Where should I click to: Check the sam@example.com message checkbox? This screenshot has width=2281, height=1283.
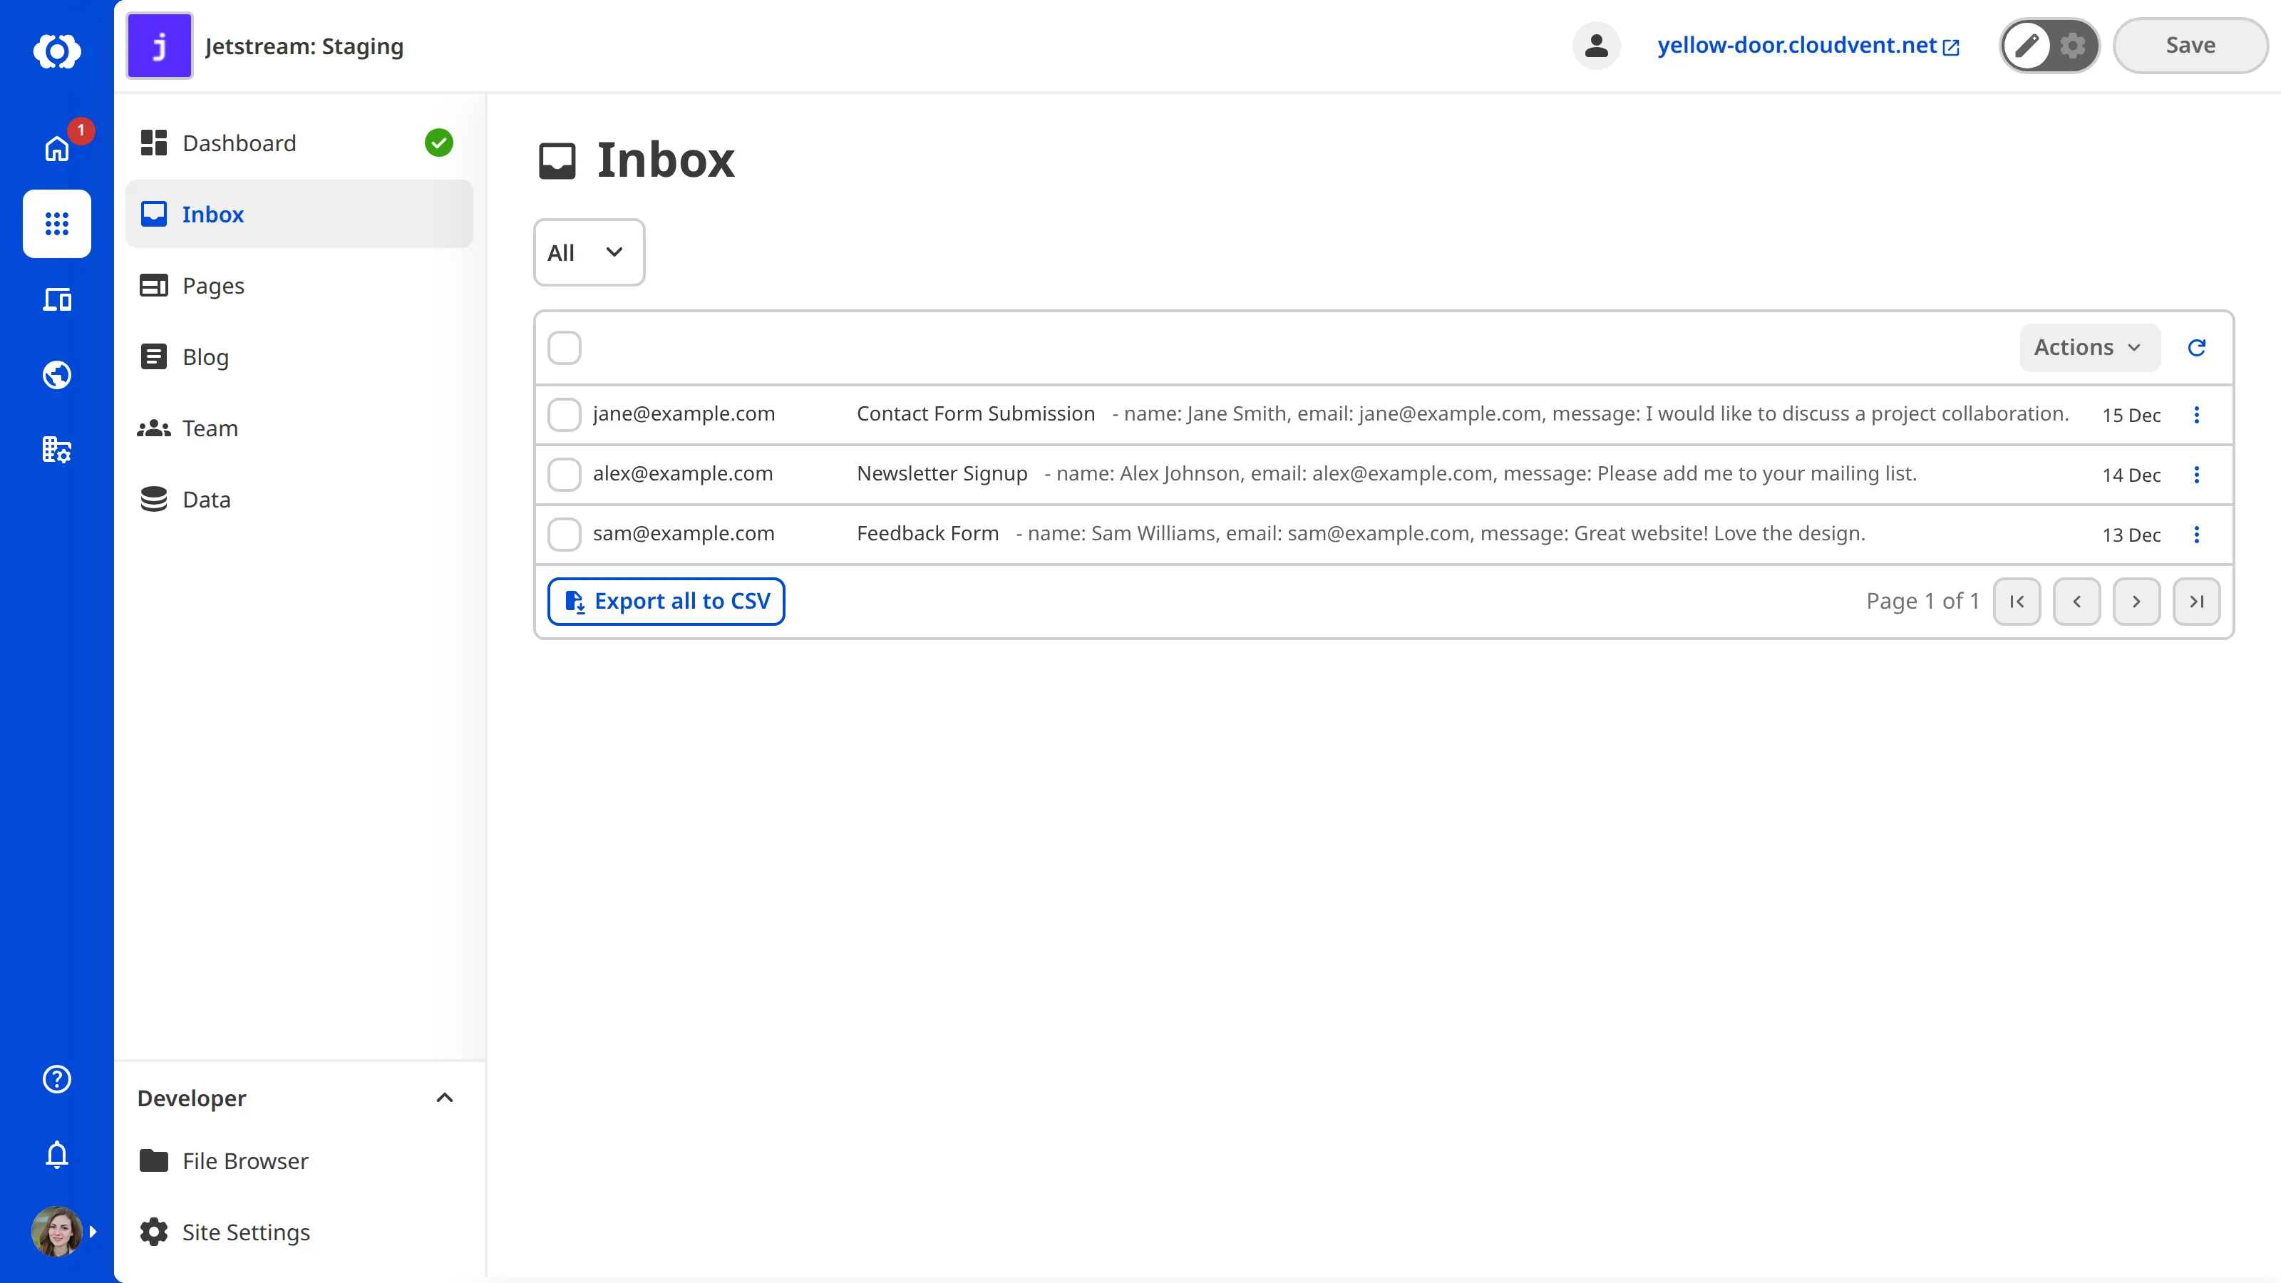pos(564,534)
